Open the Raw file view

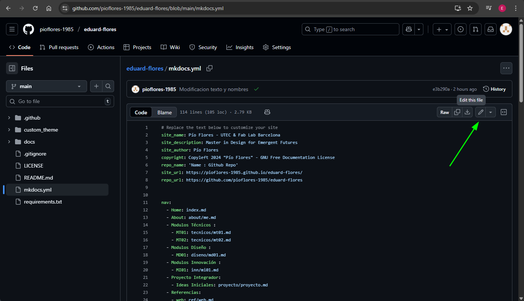[444, 112]
